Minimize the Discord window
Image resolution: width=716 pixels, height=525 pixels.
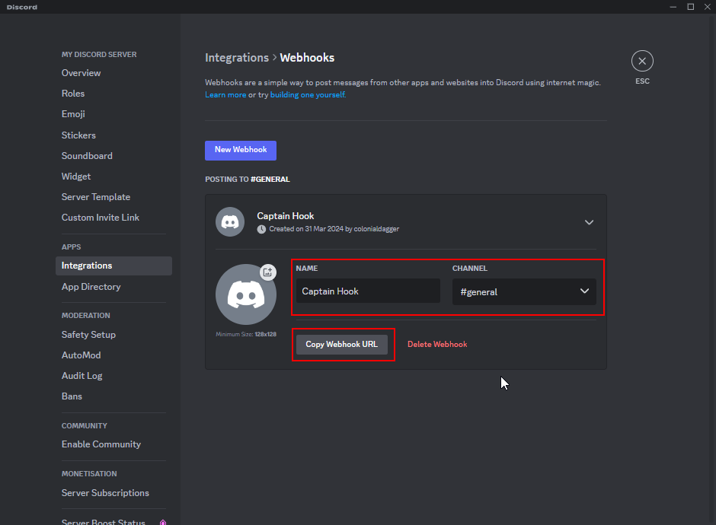click(x=673, y=7)
